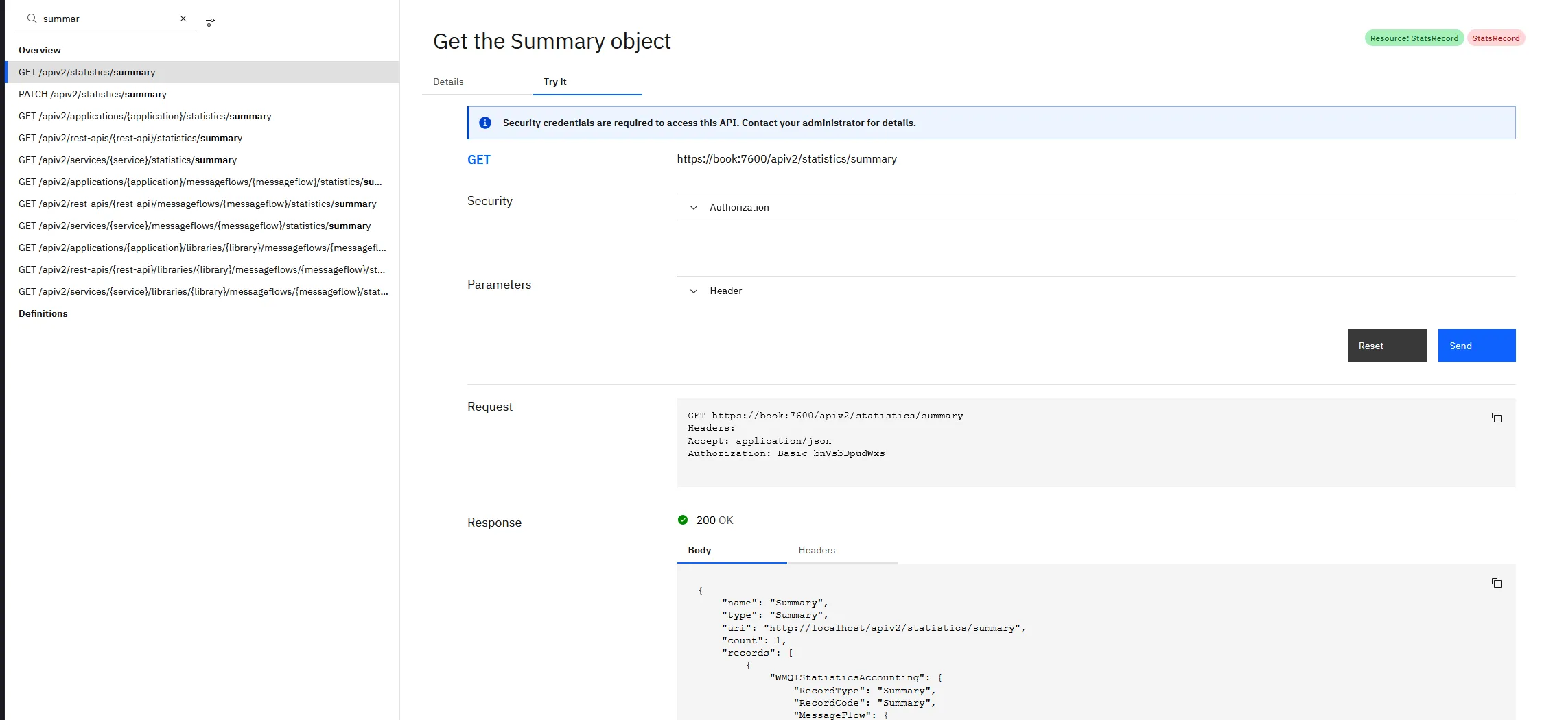Focus the search field containing summar
The height and width of the screenshot is (720, 1542).
106,19
